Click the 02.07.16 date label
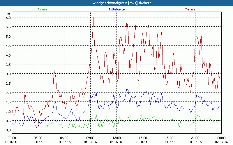 point(221,142)
